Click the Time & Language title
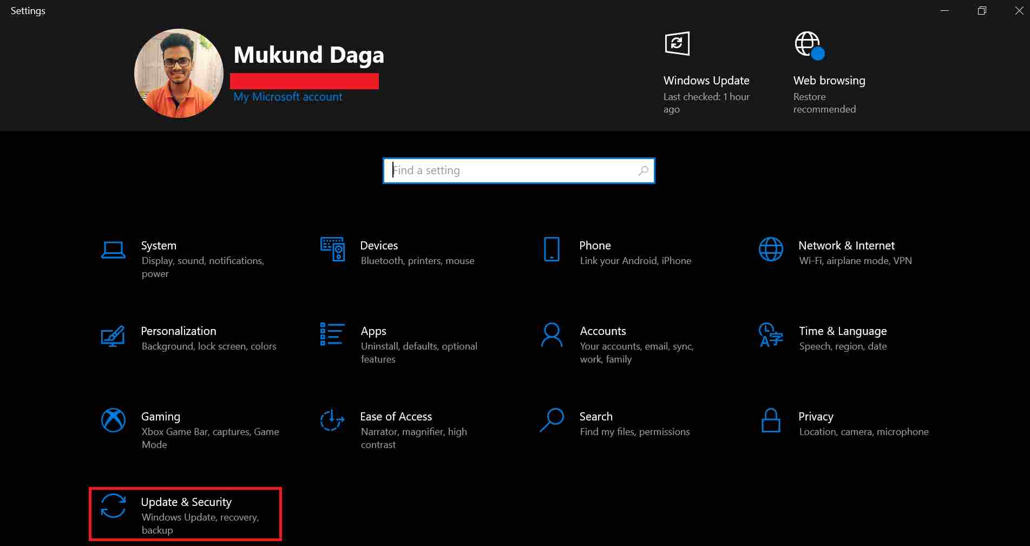The width and height of the screenshot is (1030, 546). click(843, 331)
